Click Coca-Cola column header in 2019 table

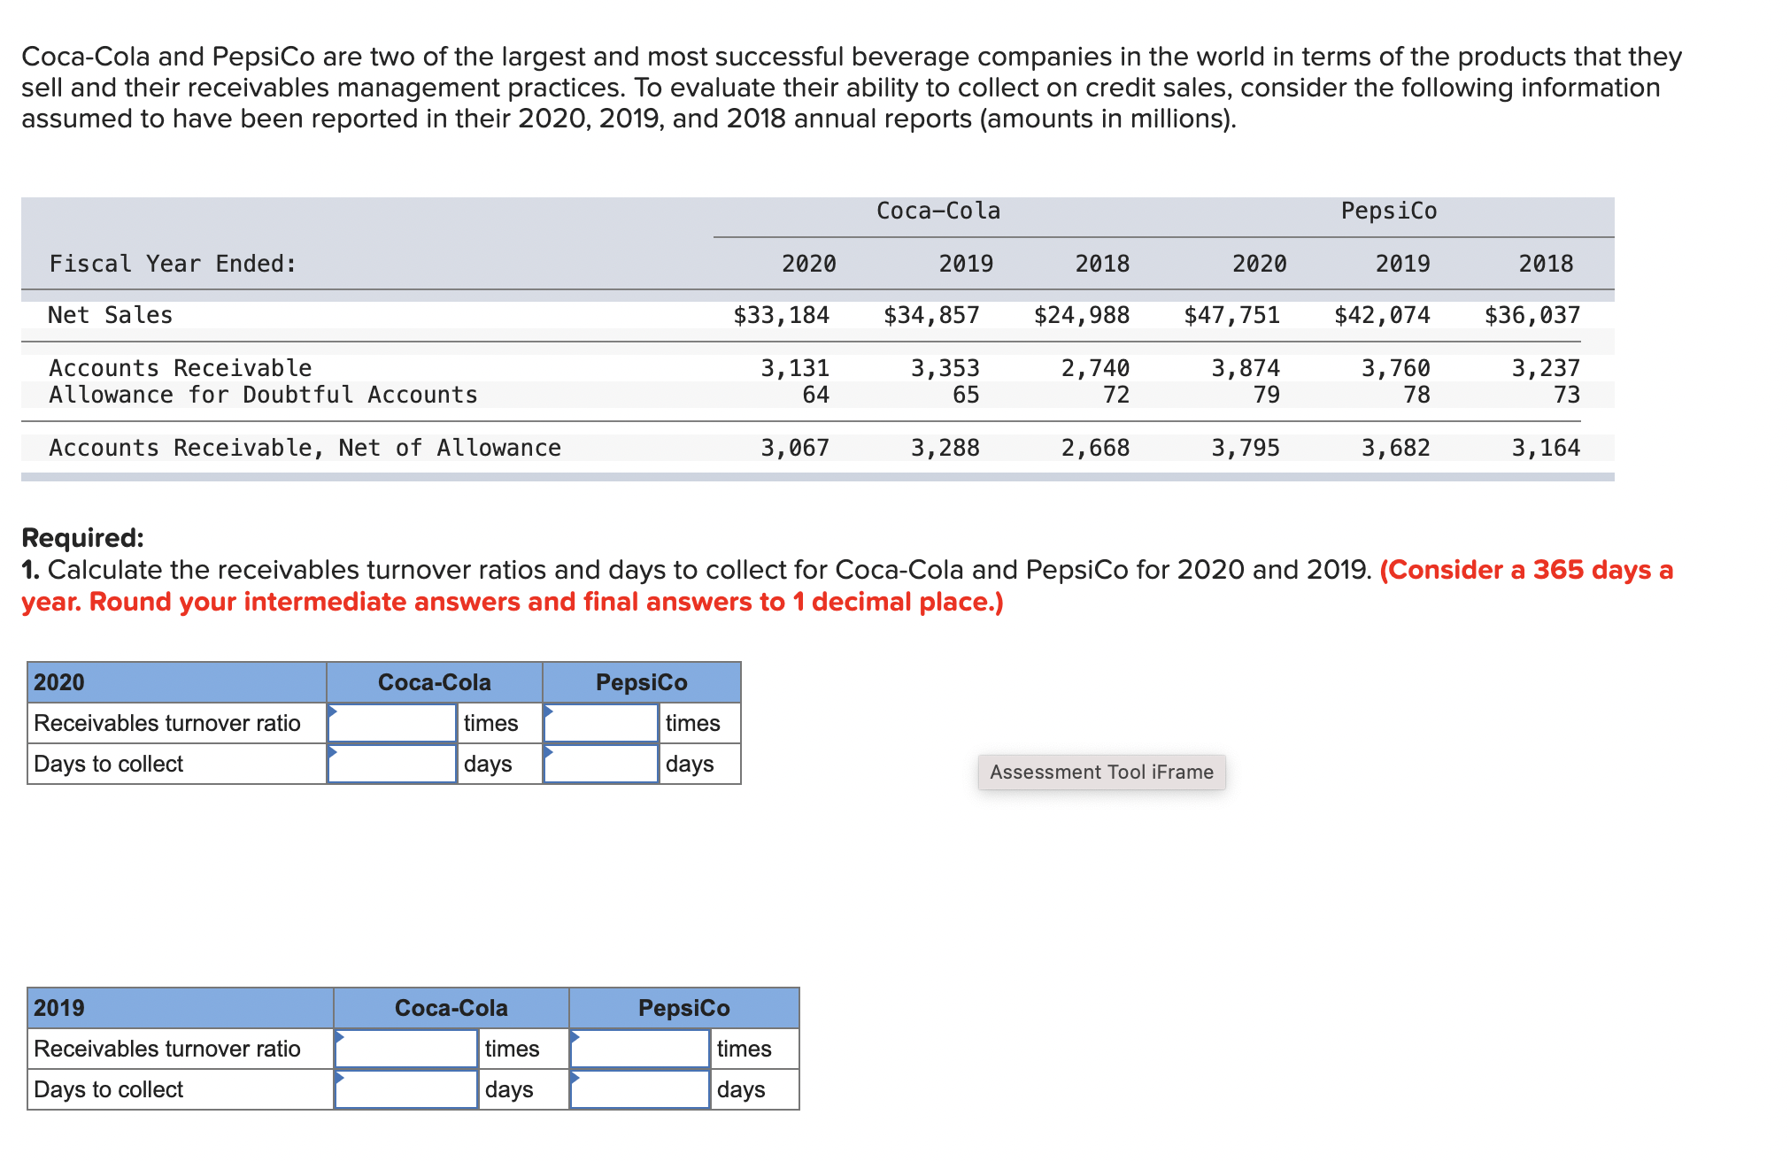click(451, 1008)
